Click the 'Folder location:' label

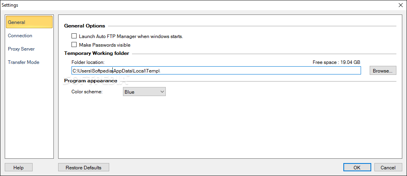click(x=88, y=62)
